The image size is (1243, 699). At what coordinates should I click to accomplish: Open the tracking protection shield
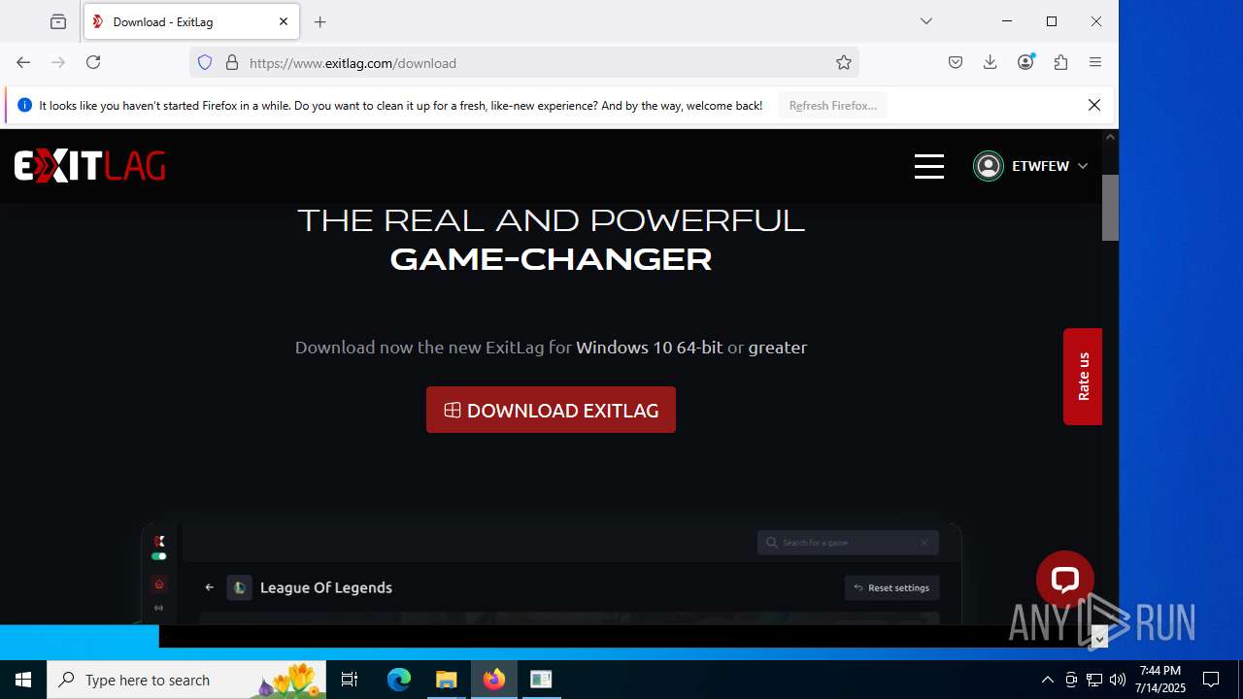[x=205, y=62]
